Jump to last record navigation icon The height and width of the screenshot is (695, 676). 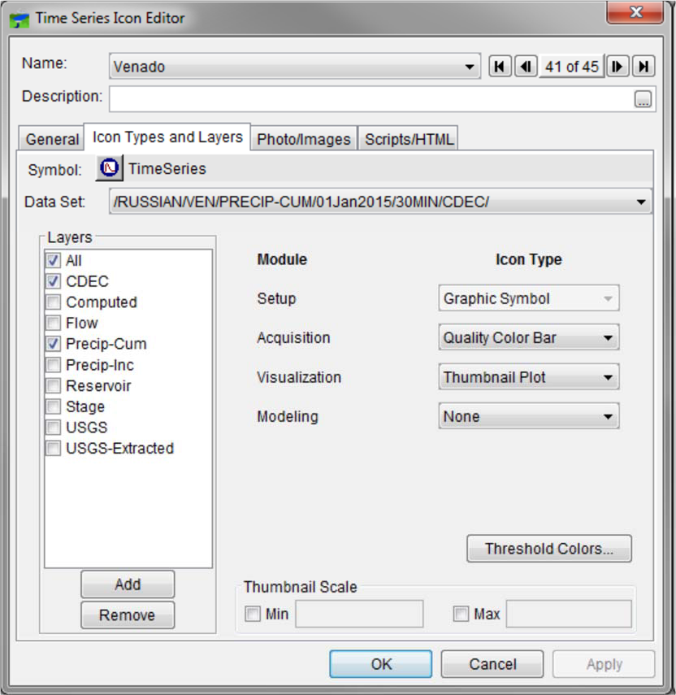[644, 67]
